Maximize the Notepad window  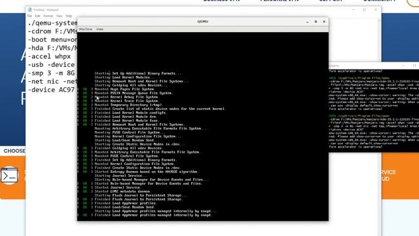(364, 10)
